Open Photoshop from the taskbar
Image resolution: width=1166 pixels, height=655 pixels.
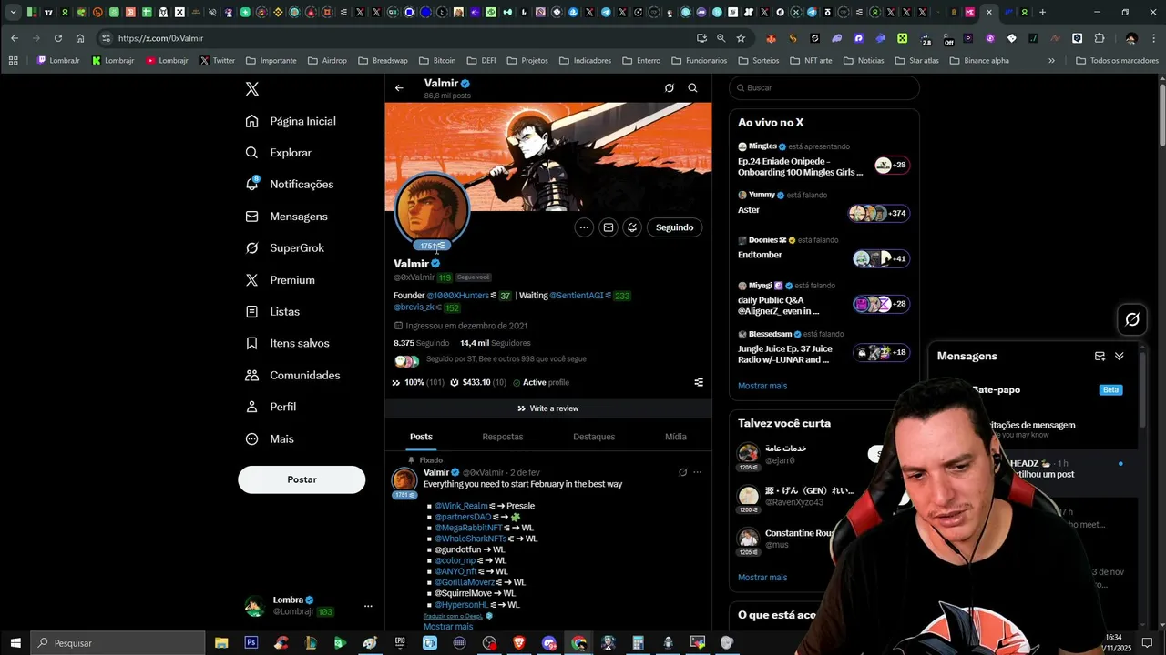coord(251,643)
